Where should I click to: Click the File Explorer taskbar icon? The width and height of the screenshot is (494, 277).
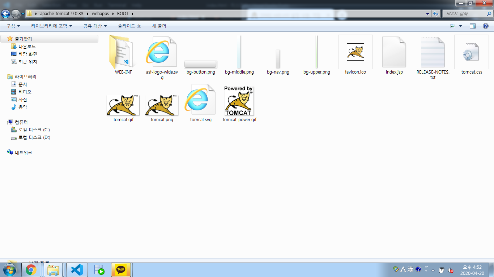pos(53,270)
